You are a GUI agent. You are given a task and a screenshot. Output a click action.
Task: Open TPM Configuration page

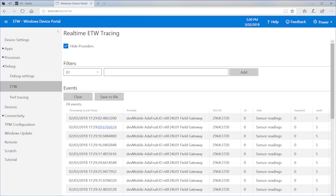[20, 125]
